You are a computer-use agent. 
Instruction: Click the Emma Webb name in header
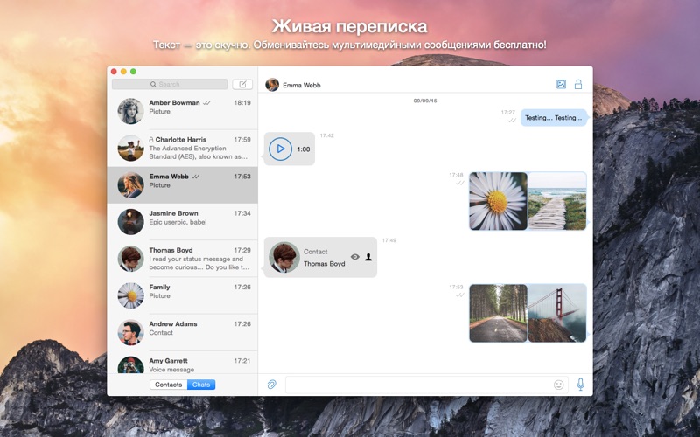coord(302,85)
